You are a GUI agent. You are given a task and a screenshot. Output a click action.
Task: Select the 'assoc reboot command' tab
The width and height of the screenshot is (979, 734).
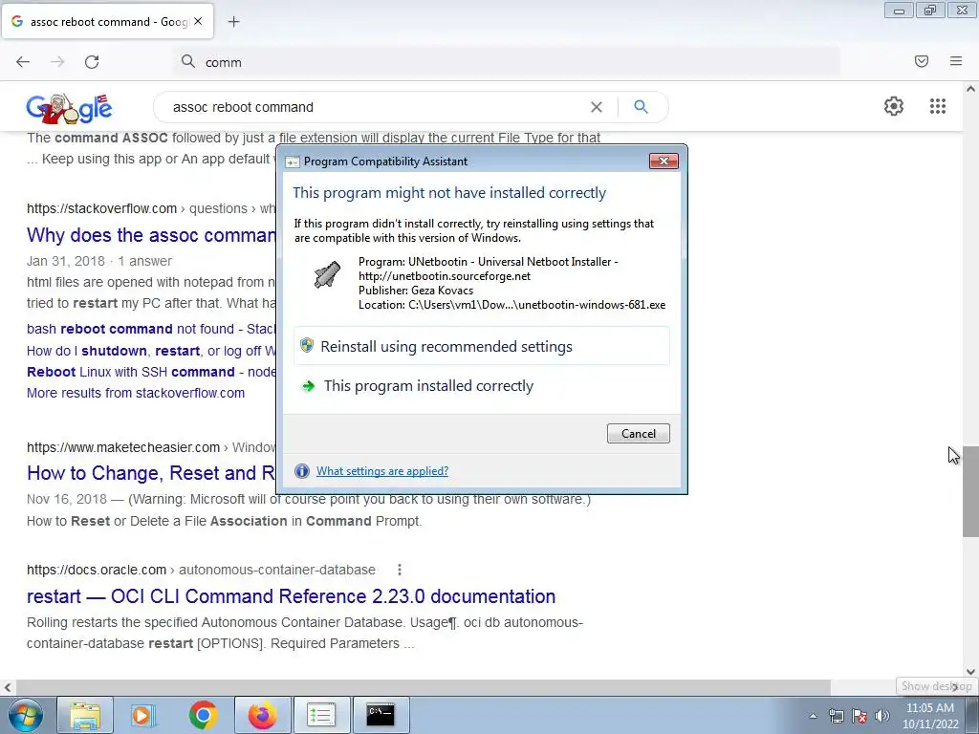[x=107, y=21]
